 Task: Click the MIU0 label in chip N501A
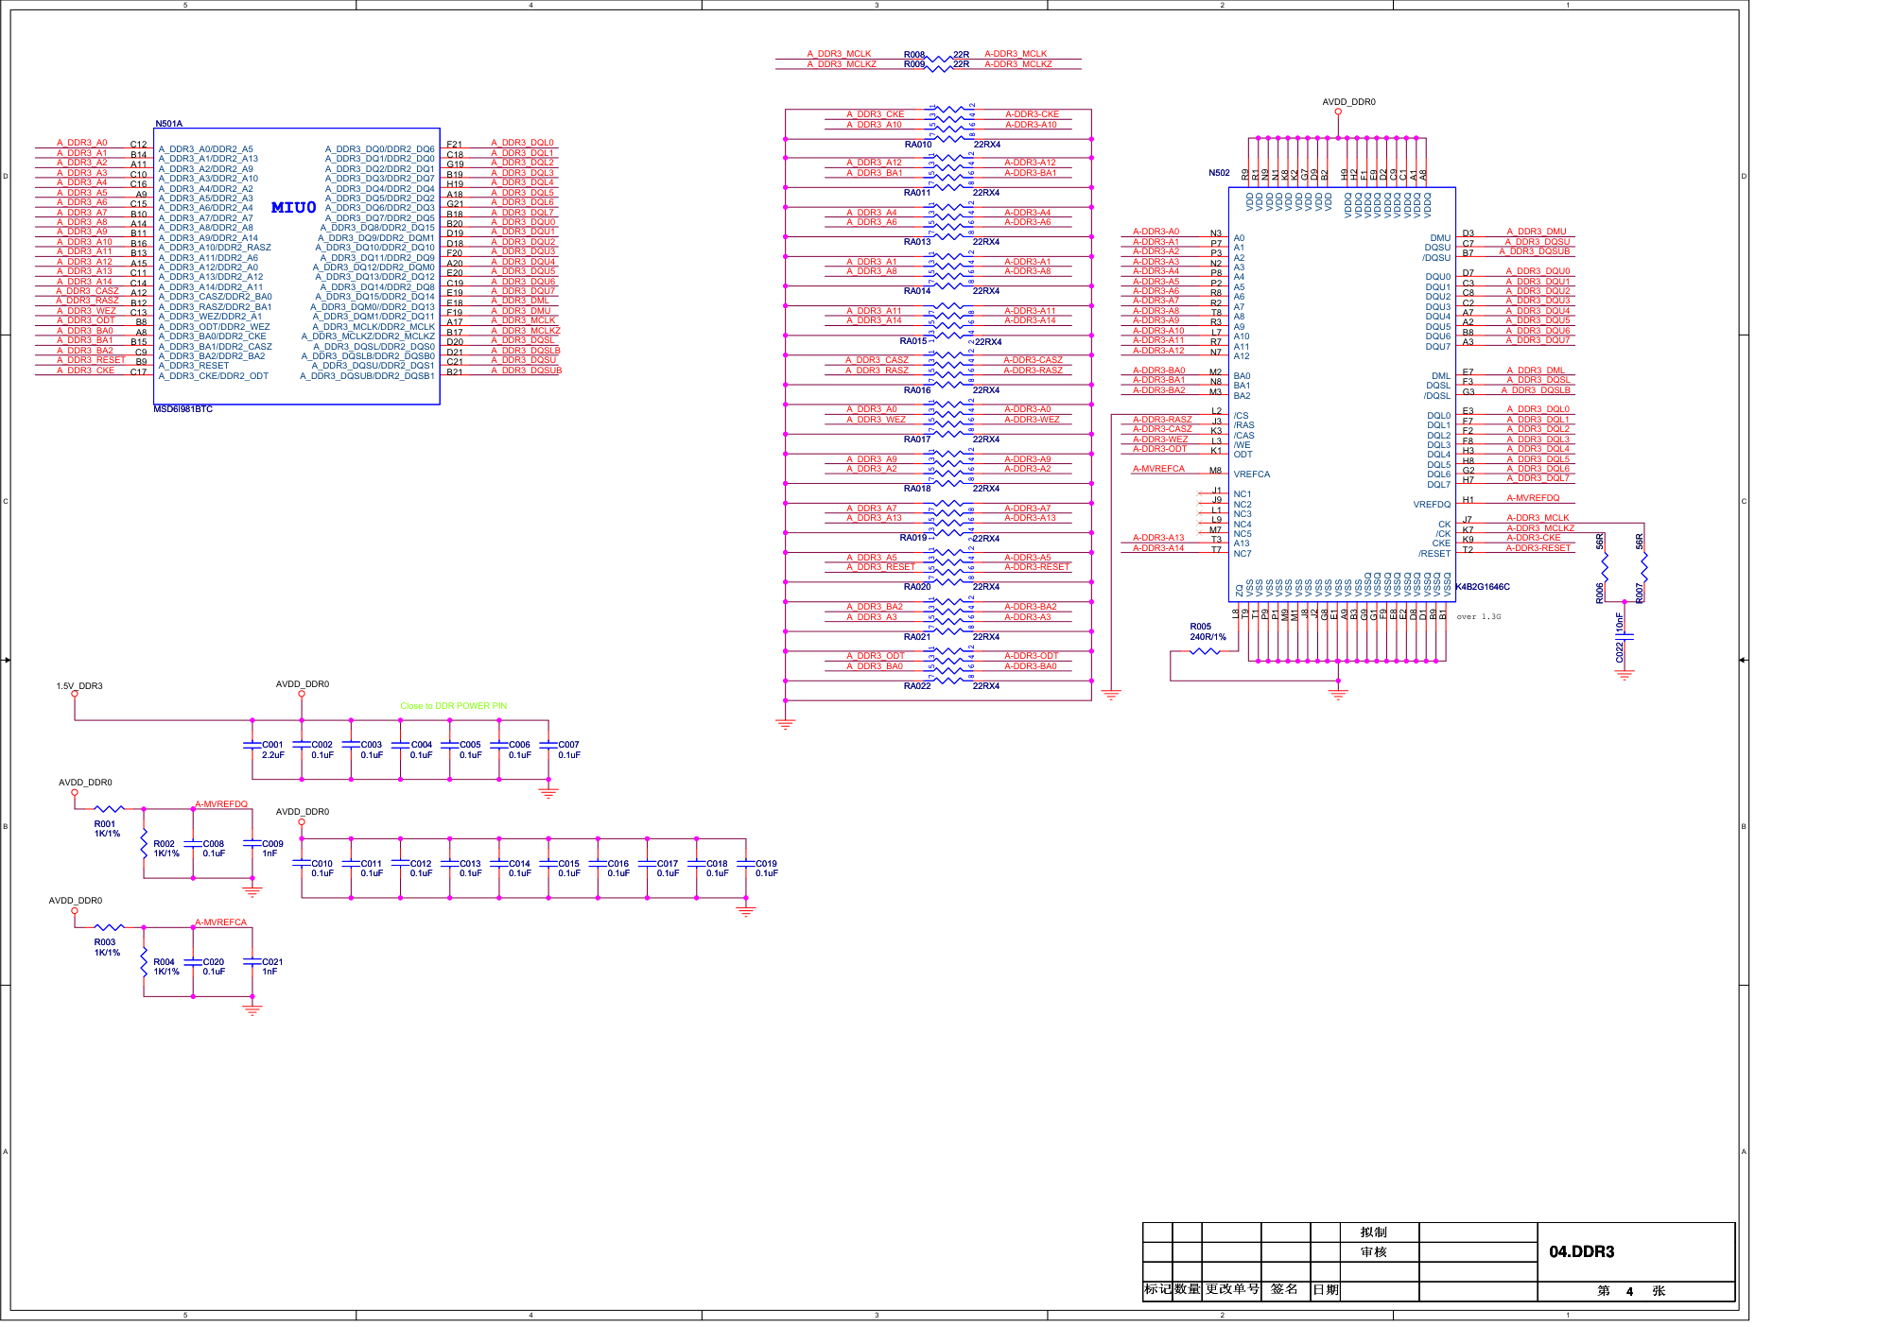coord(293,208)
